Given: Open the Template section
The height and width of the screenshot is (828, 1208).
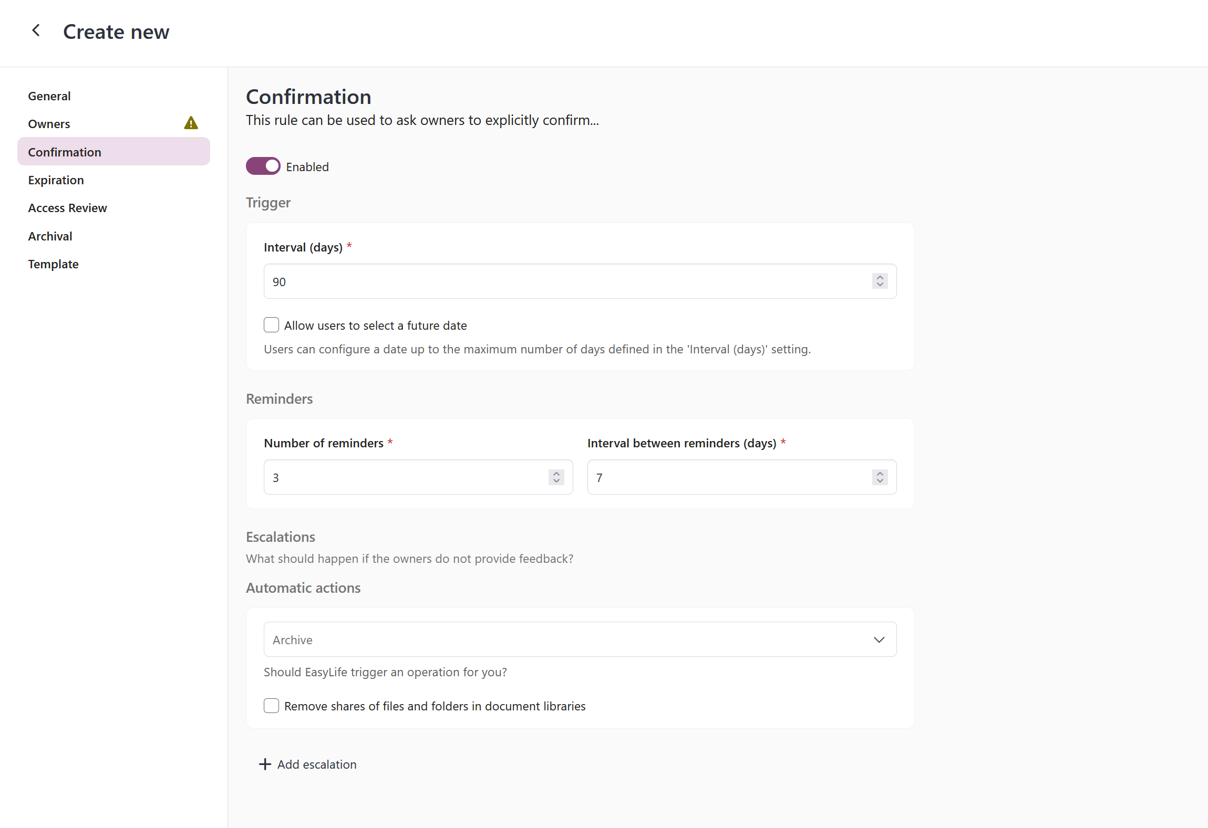Looking at the screenshot, I should (x=53, y=264).
